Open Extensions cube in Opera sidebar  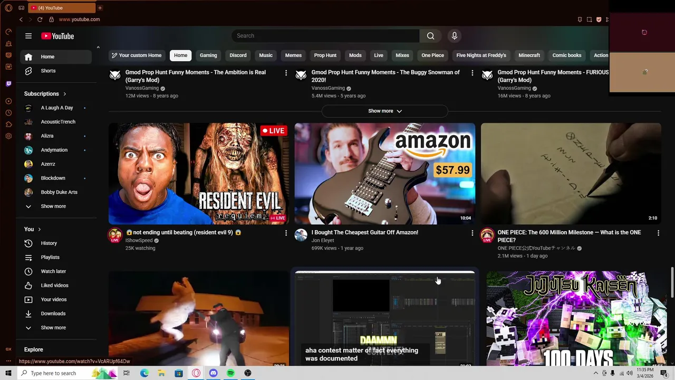(x=8, y=125)
